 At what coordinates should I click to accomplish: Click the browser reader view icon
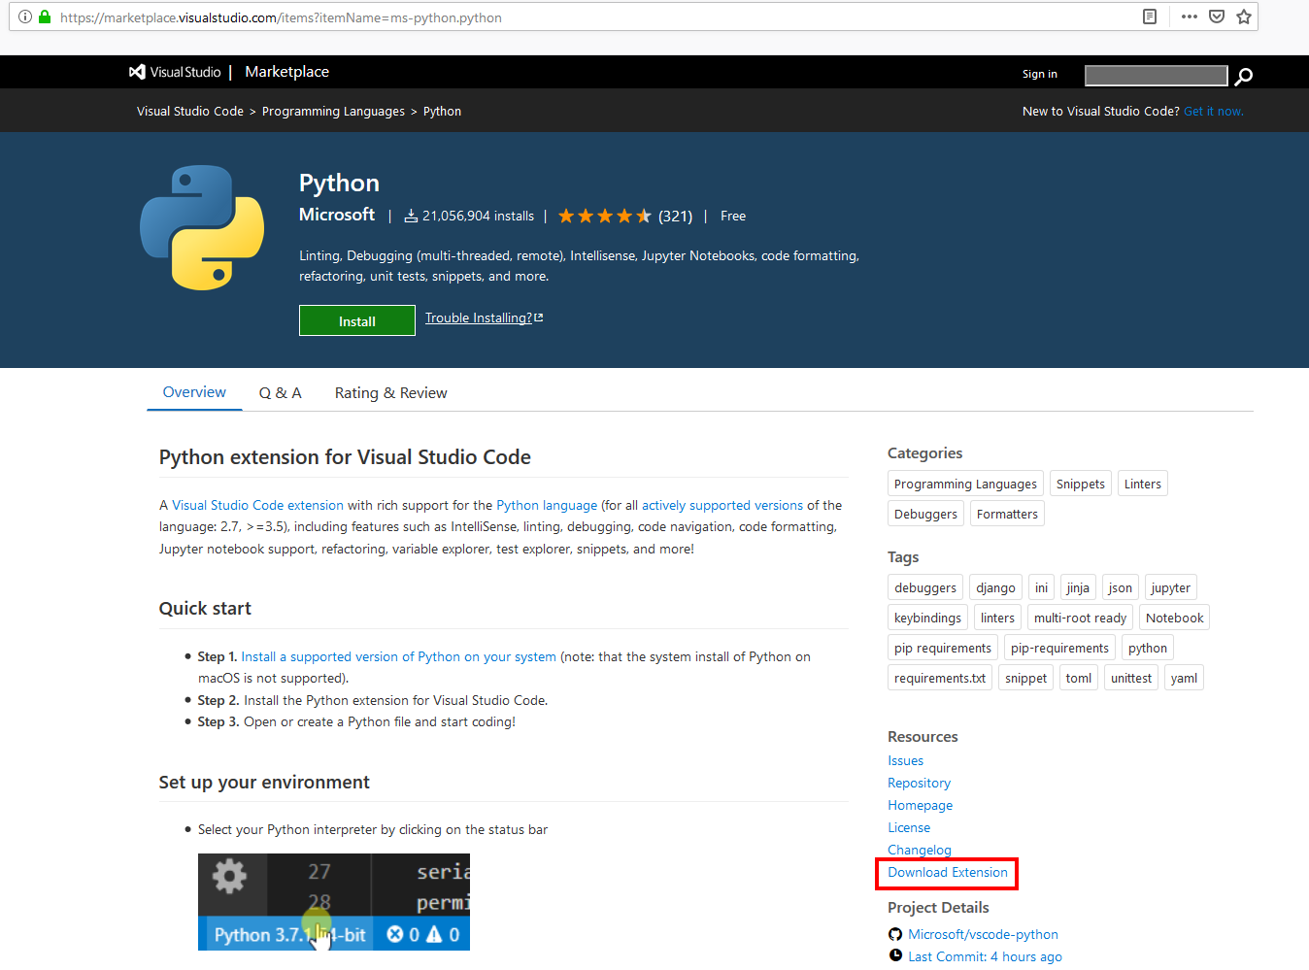coord(1150,17)
